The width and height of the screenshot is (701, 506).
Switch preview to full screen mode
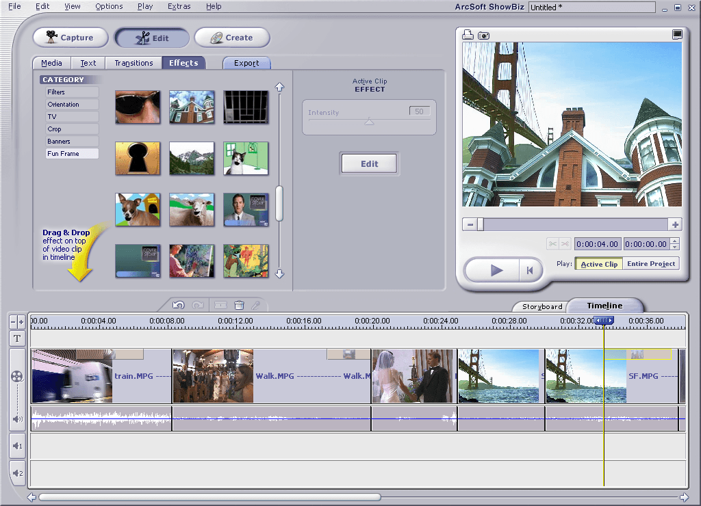(x=677, y=35)
